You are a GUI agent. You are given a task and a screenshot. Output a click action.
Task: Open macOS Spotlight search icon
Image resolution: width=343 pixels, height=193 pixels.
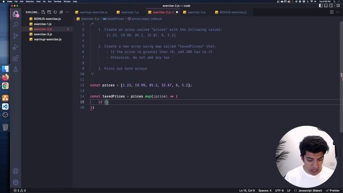pyautogui.click(x=334, y=1)
